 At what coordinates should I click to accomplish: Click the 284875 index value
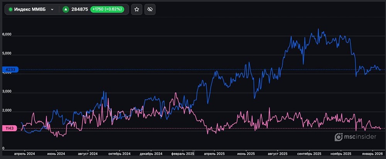click(80, 9)
